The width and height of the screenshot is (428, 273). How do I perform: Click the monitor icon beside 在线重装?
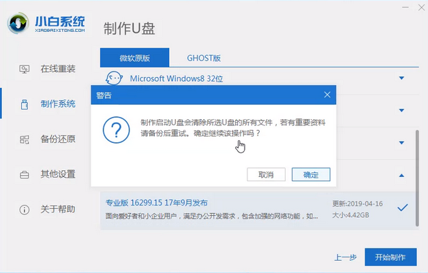tap(25, 69)
